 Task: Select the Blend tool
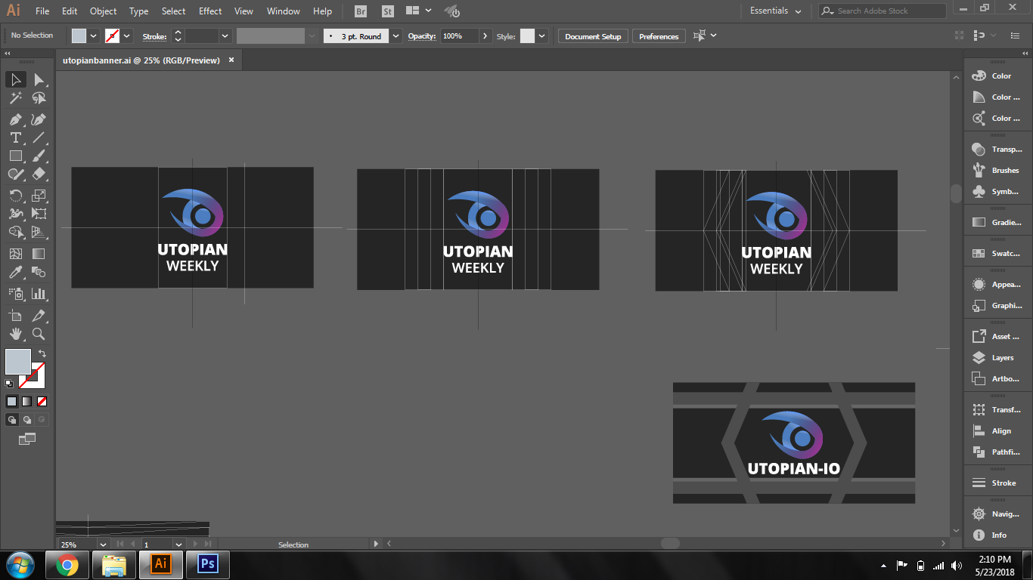pyautogui.click(x=39, y=272)
